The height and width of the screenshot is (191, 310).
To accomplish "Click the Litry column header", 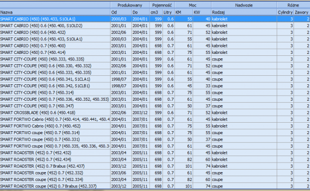I will tap(168, 12).
